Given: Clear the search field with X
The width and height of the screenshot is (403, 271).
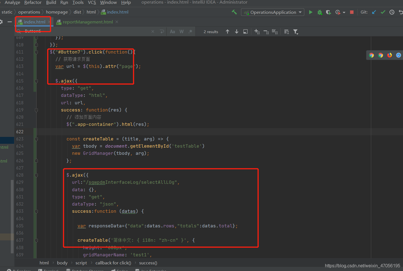Looking at the screenshot, I should coord(153,32).
